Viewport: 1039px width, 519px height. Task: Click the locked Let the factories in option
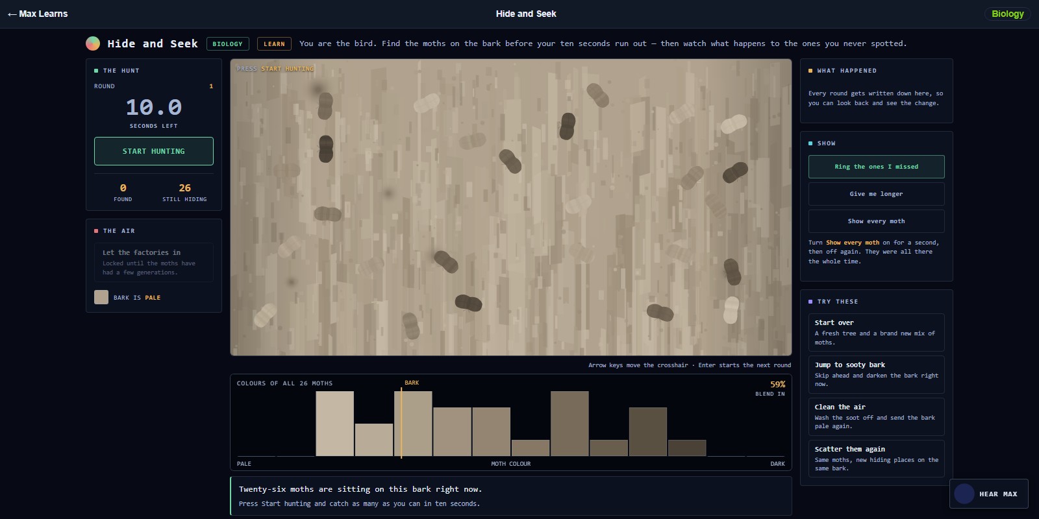pos(154,262)
